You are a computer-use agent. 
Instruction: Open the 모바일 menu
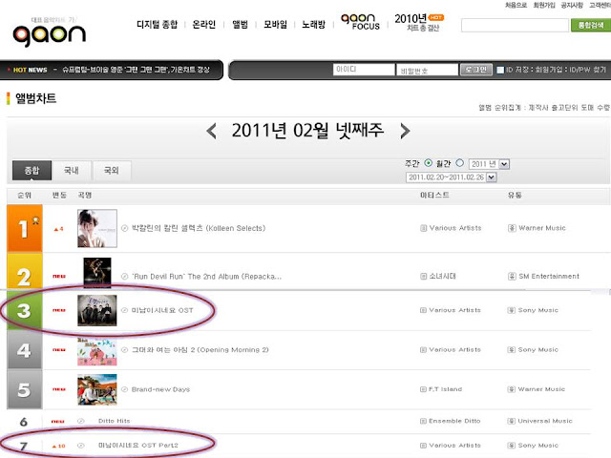tap(275, 25)
